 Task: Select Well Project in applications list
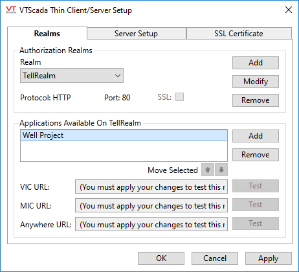(x=124, y=135)
